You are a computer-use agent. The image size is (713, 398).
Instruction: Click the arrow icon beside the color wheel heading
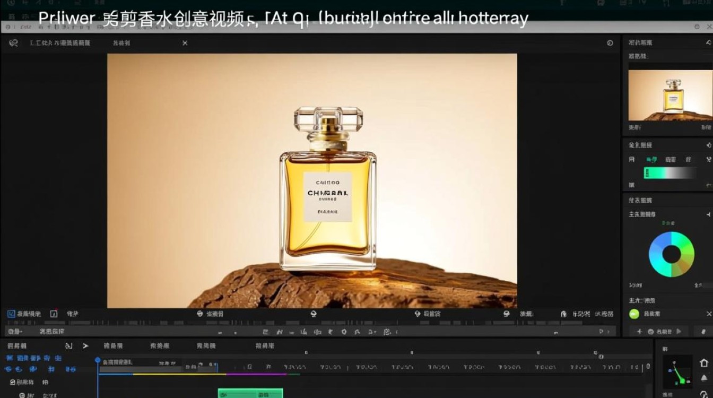[x=709, y=214]
